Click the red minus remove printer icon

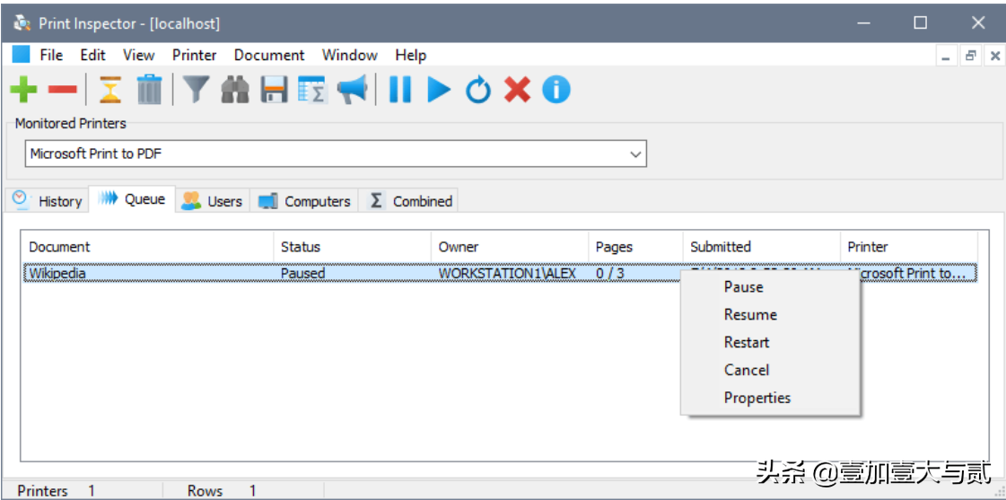point(63,90)
